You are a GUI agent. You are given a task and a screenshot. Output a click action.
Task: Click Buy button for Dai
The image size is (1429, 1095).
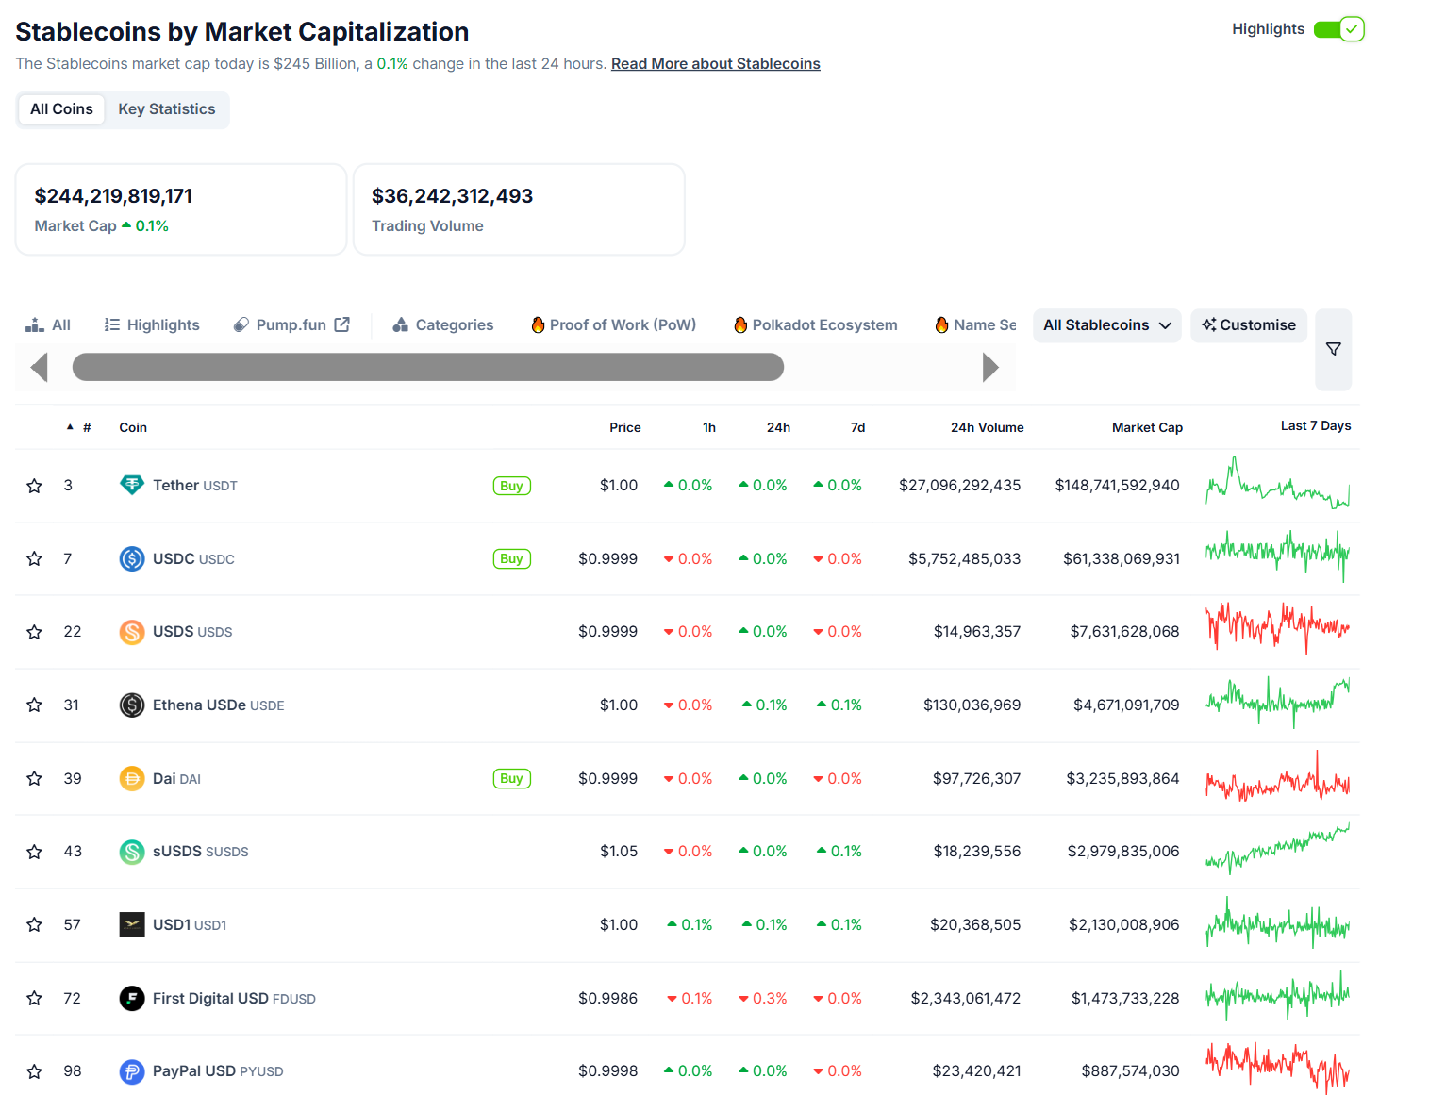click(x=512, y=778)
